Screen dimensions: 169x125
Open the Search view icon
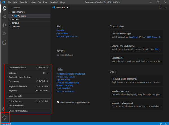pos(4,17)
